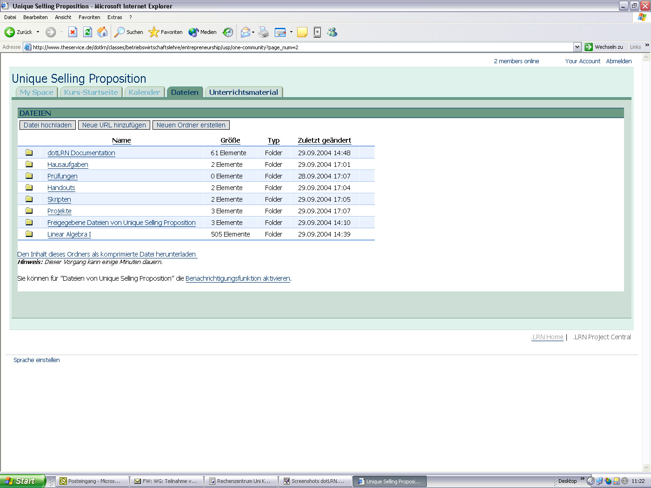Click the Medien globe icon
Viewport: 651px width, 488px height.
tap(193, 32)
